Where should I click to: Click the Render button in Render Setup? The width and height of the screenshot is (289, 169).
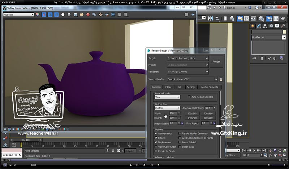pyautogui.click(x=216, y=62)
